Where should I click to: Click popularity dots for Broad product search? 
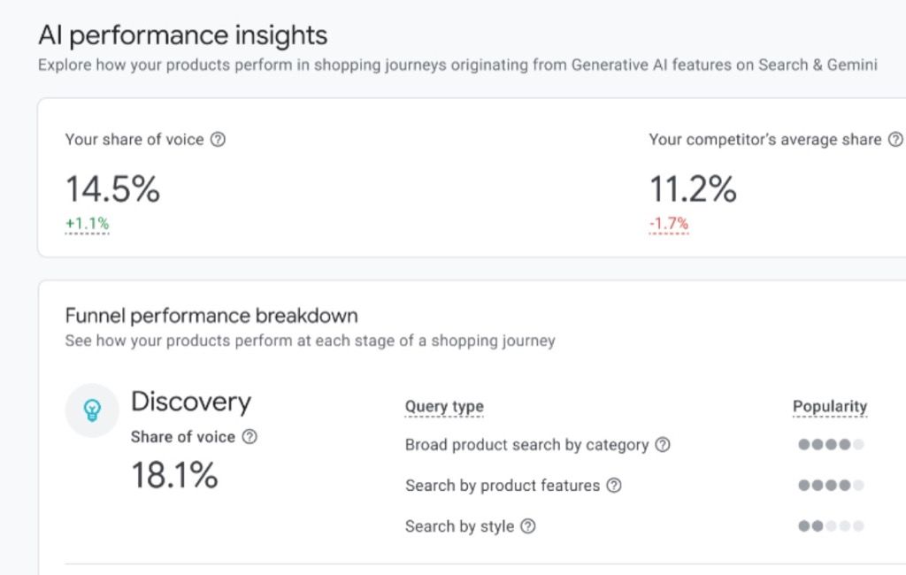coord(831,444)
